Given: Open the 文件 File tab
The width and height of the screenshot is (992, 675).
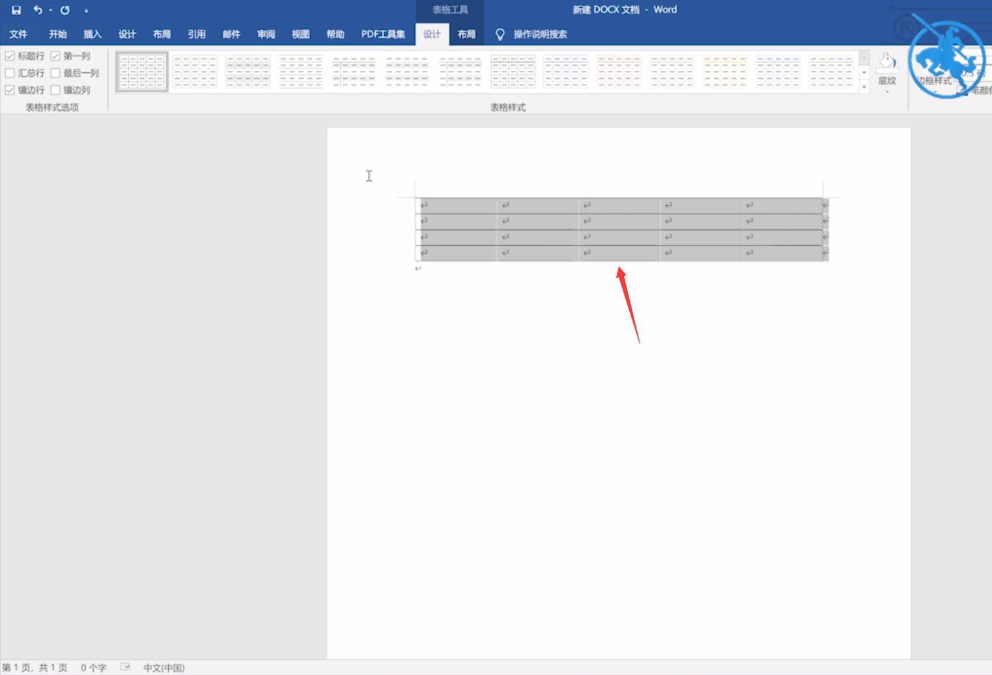Looking at the screenshot, I should click(x=18, y=34).
